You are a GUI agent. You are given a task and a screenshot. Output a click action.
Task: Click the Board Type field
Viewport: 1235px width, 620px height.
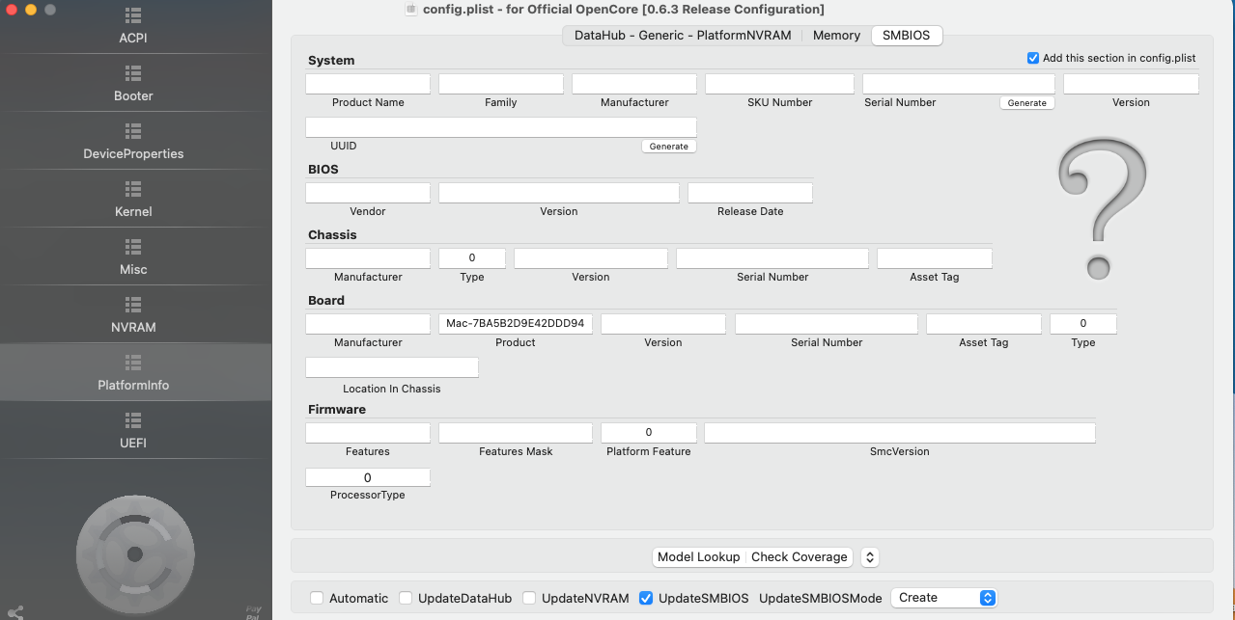(1083, 324)
